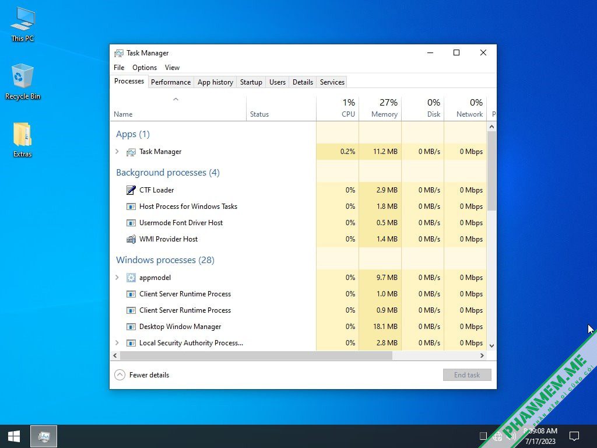Open the Windows Start menu
The height and width of the screenshot is (448, 597).
pyautogui.click(x=14, y=436)
